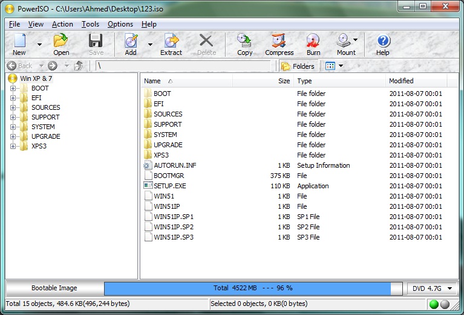Viewport: 464px width, 315px height.
Task: Select the WIN51 file icon
Action: pyautogui.click(x=148, y=196)
